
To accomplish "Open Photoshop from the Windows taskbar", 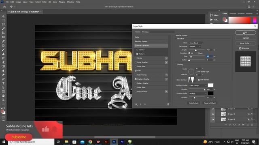I will click(x=114, y=142).
